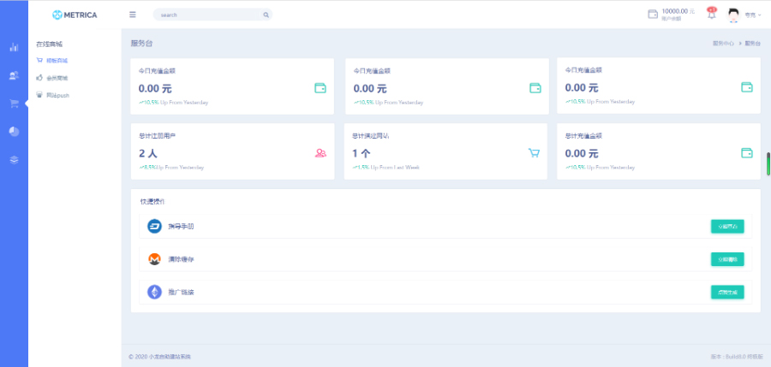Click the blue cart icon in the "1 个" card
The width and height of the screenshot is (771, 367).
534,153
